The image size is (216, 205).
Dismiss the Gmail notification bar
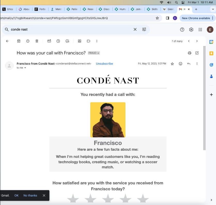44,195
